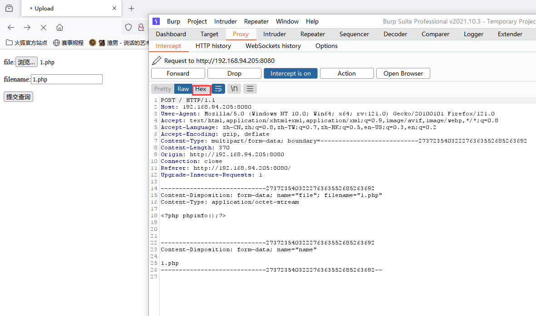Viewport: 536px width, 316px height.
Task: Click the insecure connection lock icon
Action: pyautogui.click(x=141, y=28)
